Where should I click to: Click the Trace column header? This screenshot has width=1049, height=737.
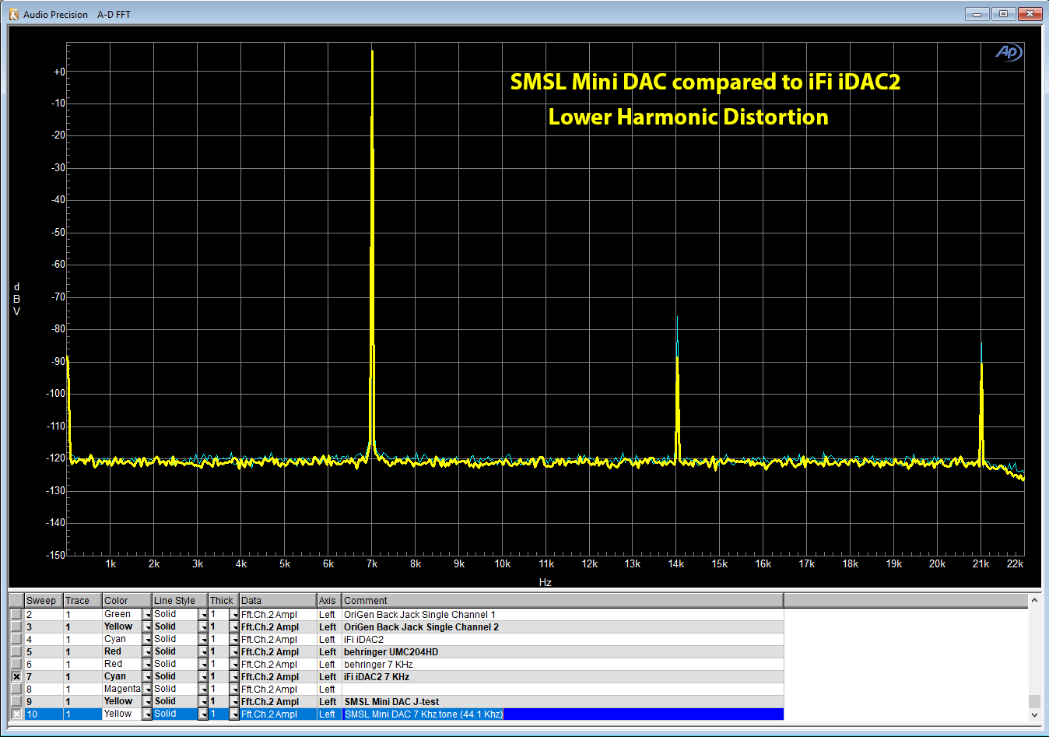click(x=82, y=601)
